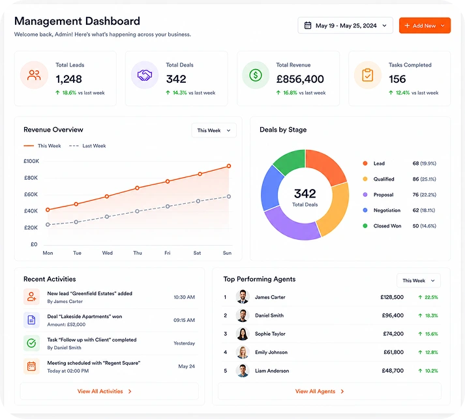Select Task "Follow up with Client" completed activity
The image size is (465, 419).
109,343
